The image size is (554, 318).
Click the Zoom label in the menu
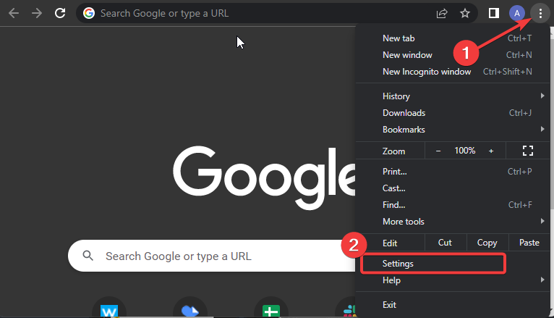click(x=393, y=151)
